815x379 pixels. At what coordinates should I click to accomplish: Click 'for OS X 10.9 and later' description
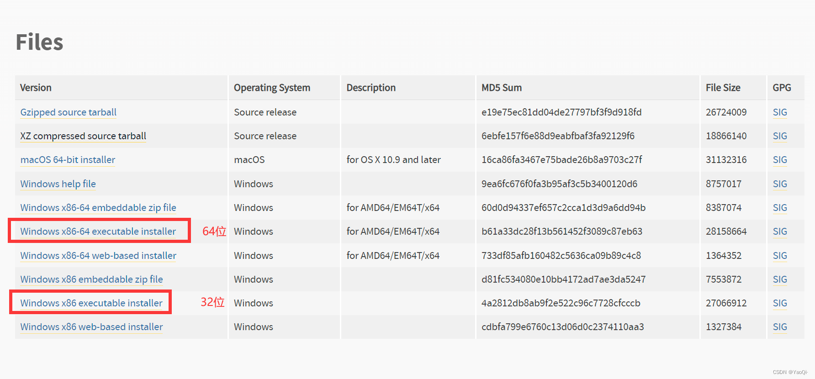(x=393, y=160)
